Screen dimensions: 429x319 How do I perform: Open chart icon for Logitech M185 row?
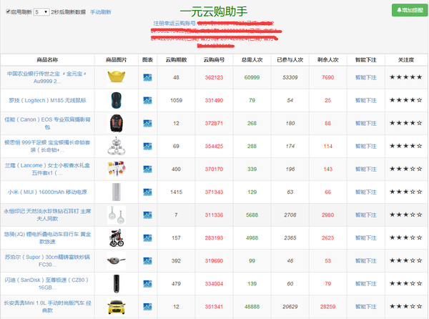click(x=147, y=100)
